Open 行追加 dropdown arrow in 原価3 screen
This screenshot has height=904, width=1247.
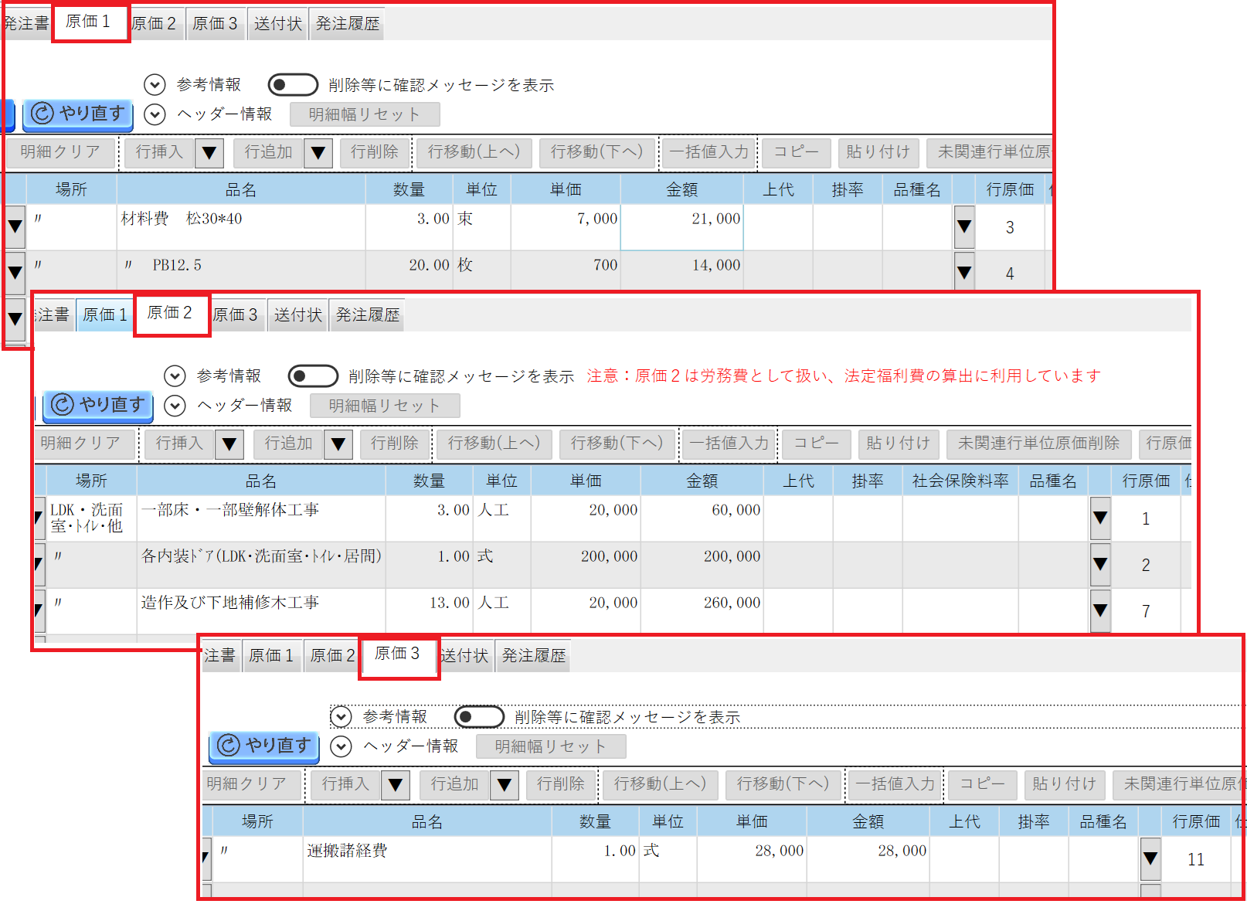point(504,785)
